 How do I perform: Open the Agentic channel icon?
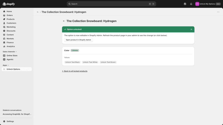[x=4, y=59]
